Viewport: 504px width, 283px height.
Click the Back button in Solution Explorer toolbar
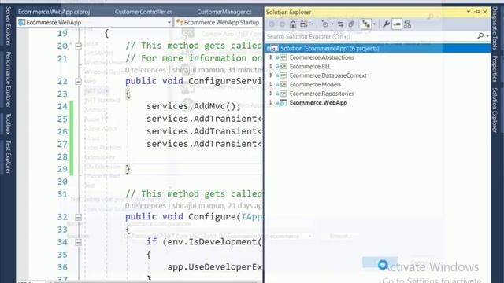pos(272,24)
